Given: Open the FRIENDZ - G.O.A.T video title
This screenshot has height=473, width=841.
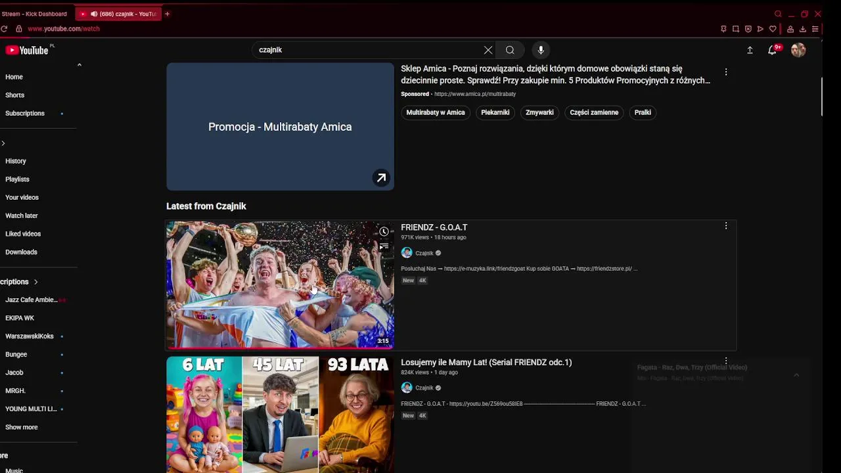Looking at the screenshot, I should (x=434, y=227).
